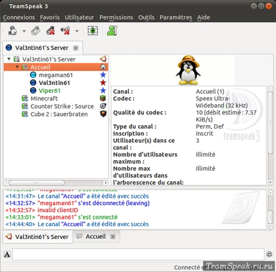This screenshot has width=276, height=272.
Task: Click Val3ntin61's dark blue status circle
Action: click(33, 83)
